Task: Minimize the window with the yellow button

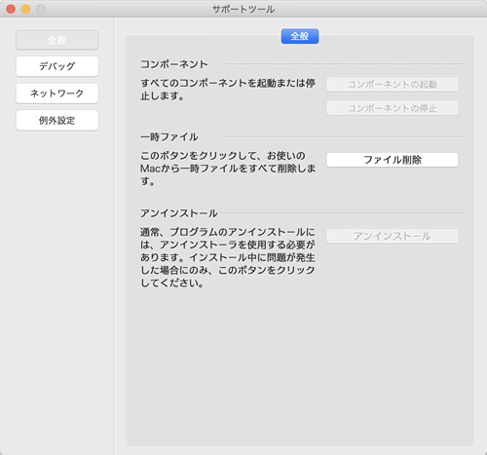Action: pyautogui.click(x=25, y=9)
